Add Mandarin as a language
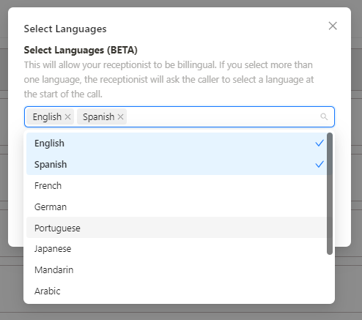 pos(177,269)
